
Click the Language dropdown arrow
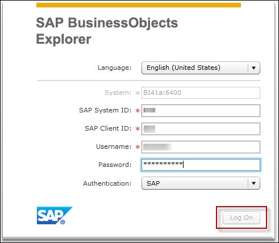(254, 68)
